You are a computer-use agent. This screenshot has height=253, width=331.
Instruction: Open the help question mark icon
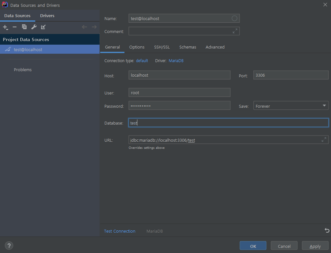(x=9, y=245)
